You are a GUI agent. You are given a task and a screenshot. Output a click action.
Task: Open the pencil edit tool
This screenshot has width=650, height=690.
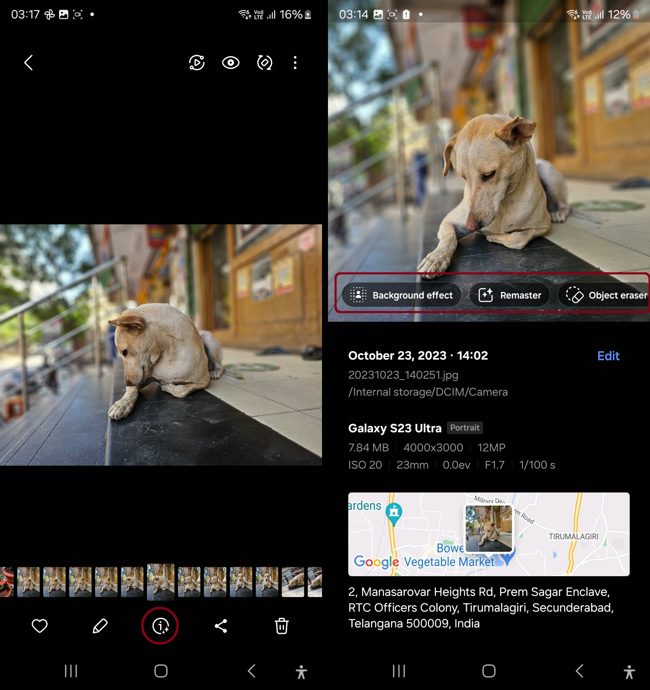(x=100, y=626)
